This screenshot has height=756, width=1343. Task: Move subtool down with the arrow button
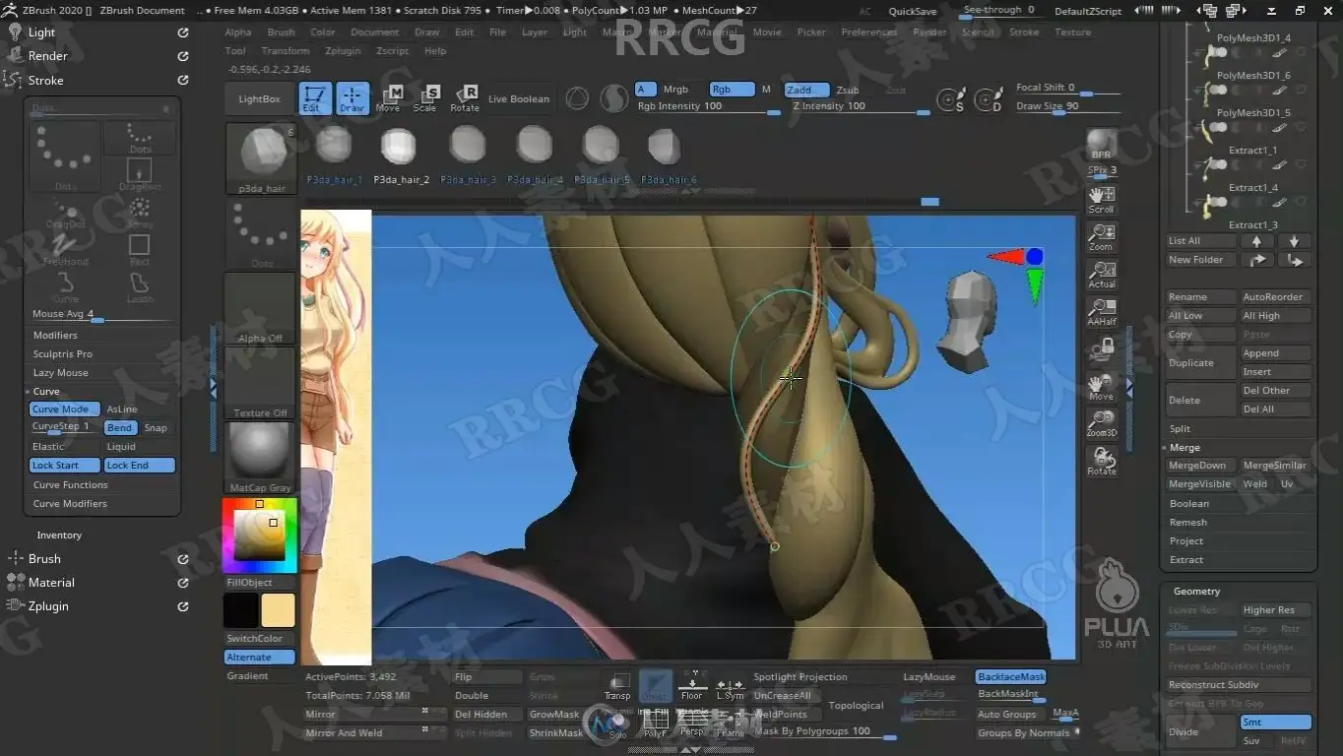click(1294, 241)
